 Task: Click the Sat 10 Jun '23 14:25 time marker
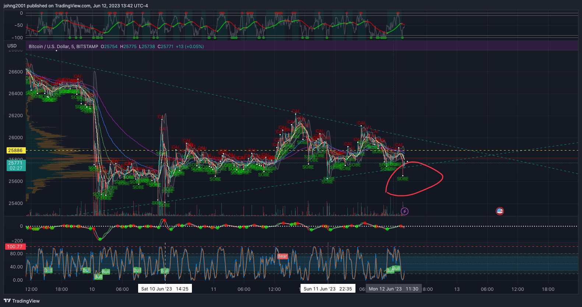[165, 289]
